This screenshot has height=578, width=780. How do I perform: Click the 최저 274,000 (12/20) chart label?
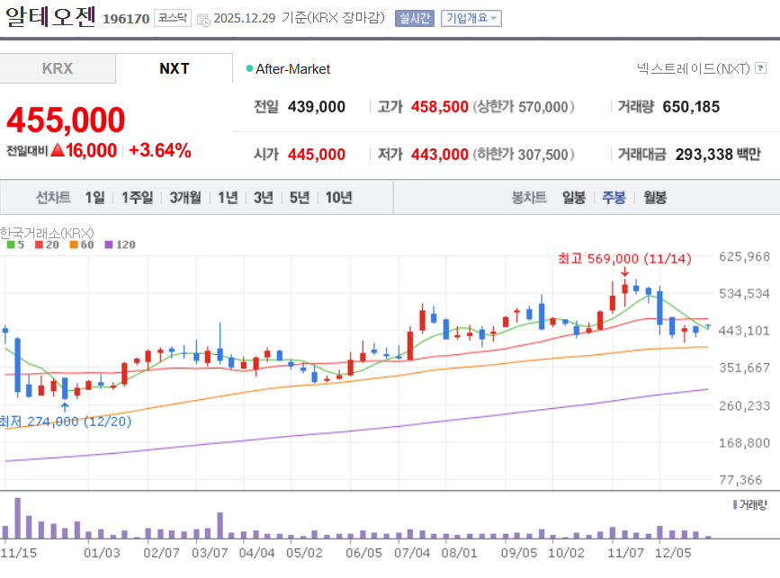[66, 422]
